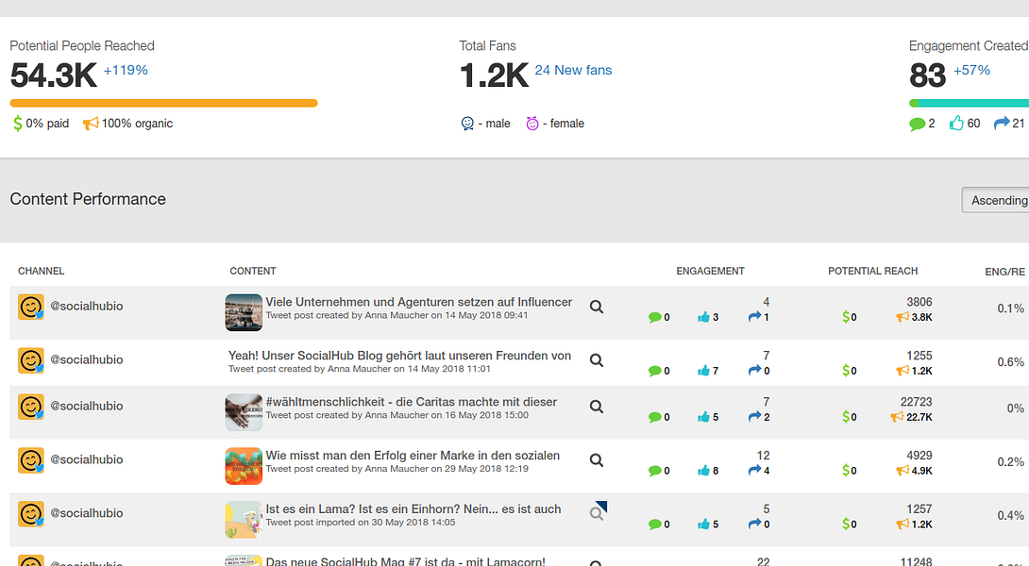1029x566 pixels.
Task: Click the 24 New fans link
Action: point(573,70)
